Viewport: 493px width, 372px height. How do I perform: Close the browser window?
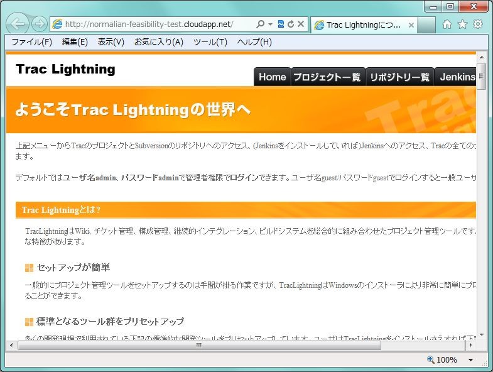(x=474, y=7)
